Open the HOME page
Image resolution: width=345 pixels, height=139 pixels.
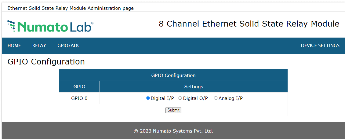[x=14, y=46]
